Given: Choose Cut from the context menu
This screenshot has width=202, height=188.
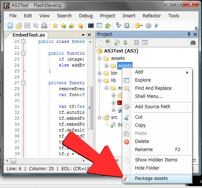Looking at the screenshot, I should pyautogui.click(x=157, y=117).
